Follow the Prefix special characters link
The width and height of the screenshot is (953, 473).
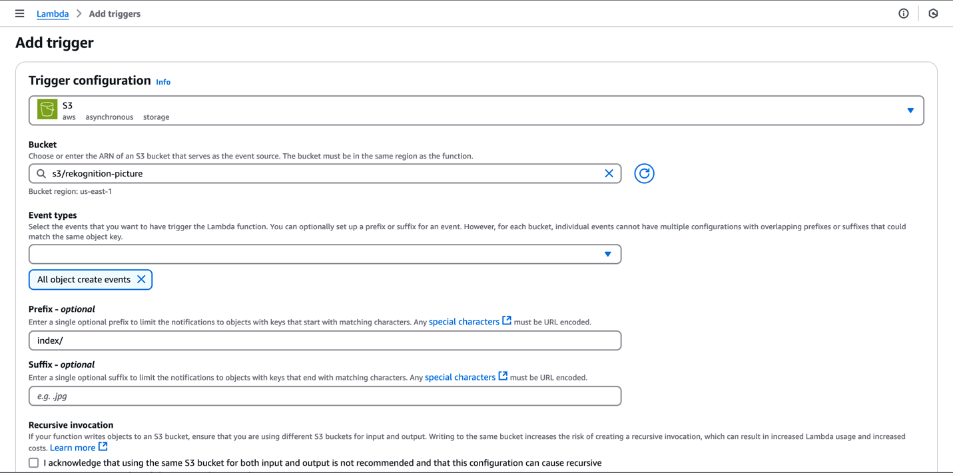tap(464, 322)
